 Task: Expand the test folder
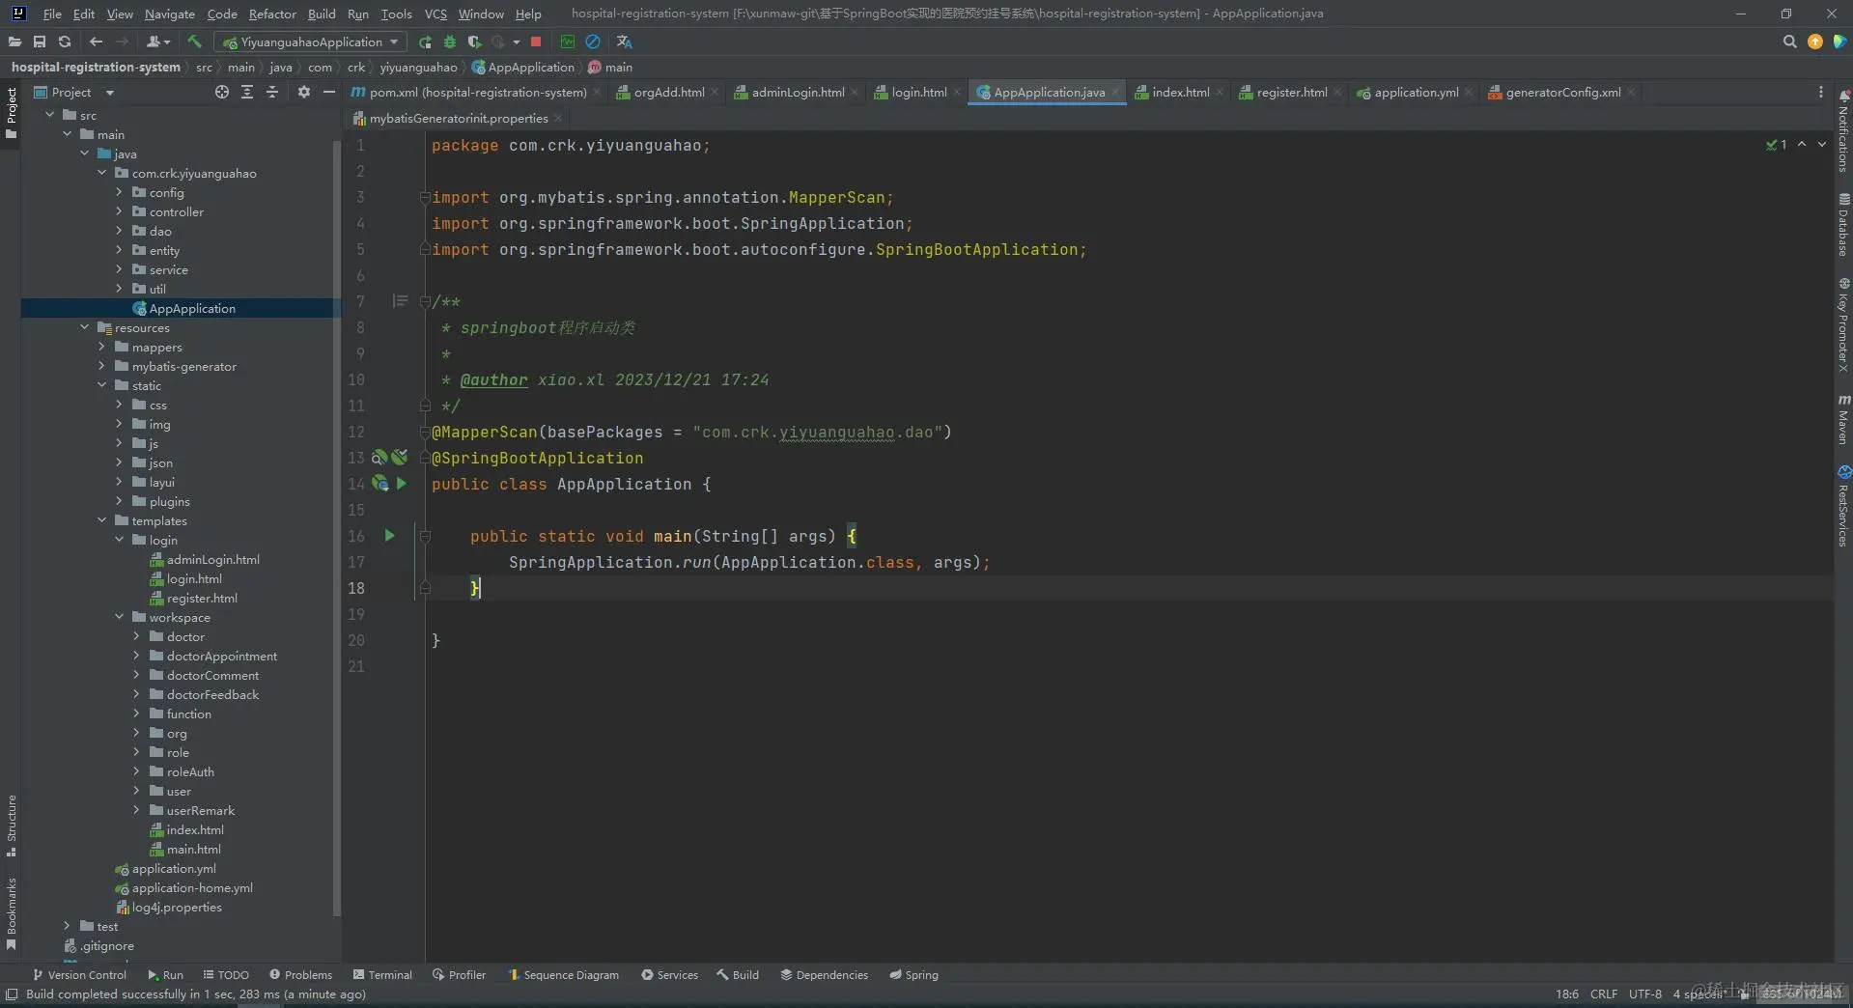click(x=68, y=926)
